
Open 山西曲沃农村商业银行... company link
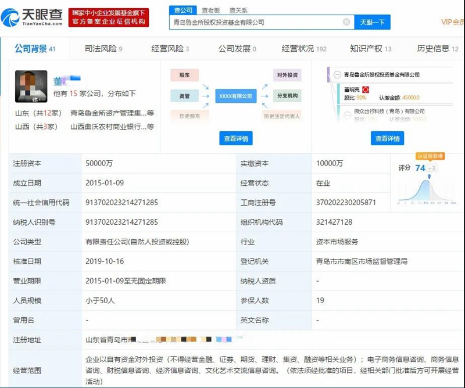pyautogui.click(x=112, y=127)
